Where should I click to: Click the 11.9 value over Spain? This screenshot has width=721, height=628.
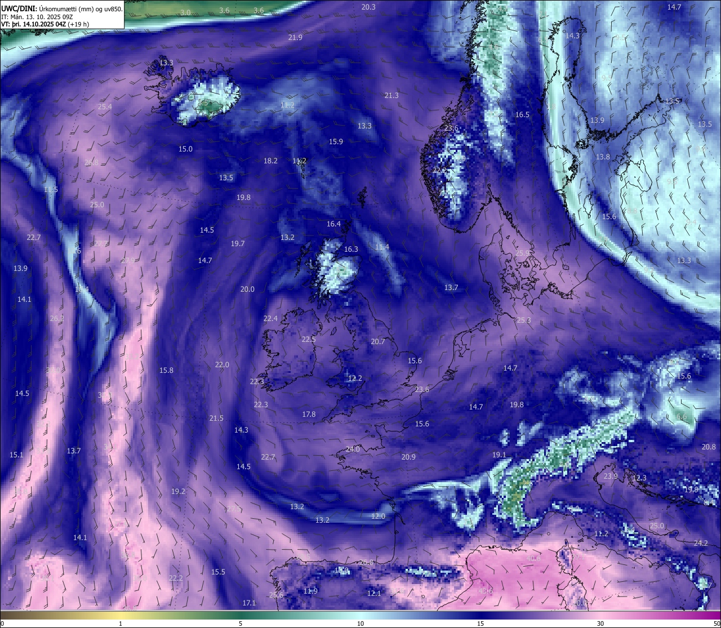[x=310, y=591]
